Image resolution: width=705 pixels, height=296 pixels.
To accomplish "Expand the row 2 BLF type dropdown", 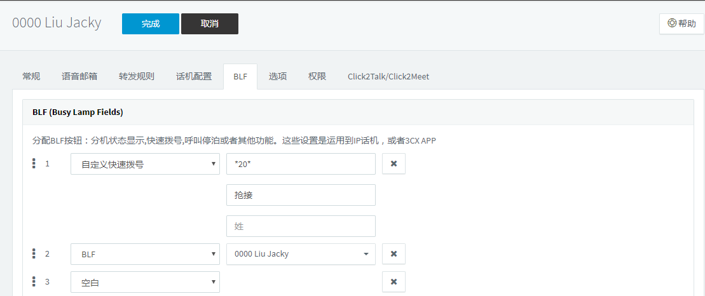I will pyautogui.click(x=145, y=254).
